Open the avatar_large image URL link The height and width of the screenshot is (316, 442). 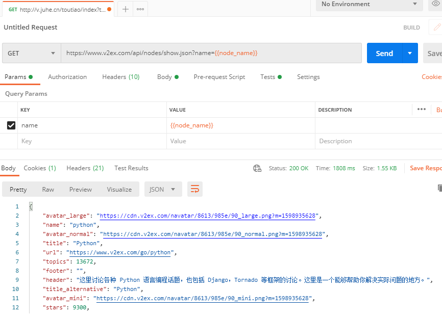click(x=207, y=216)
